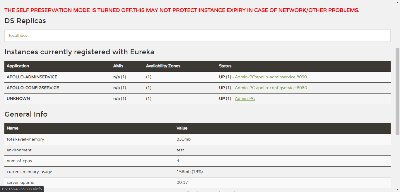Image resolution: width=400 pixels, height=192 pixels.
Task: Click the Status column header
Action: (x=225, y=66)
